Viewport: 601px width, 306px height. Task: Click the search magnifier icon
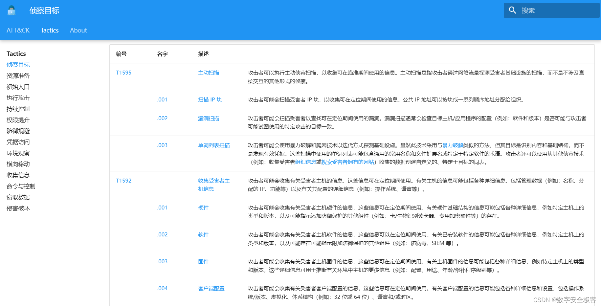[x=513, y=10]
